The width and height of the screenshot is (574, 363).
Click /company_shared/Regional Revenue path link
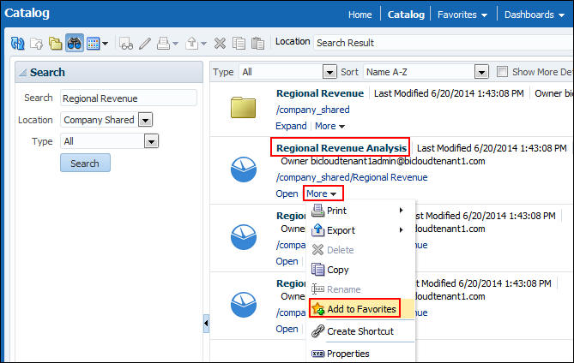point(352,177)
